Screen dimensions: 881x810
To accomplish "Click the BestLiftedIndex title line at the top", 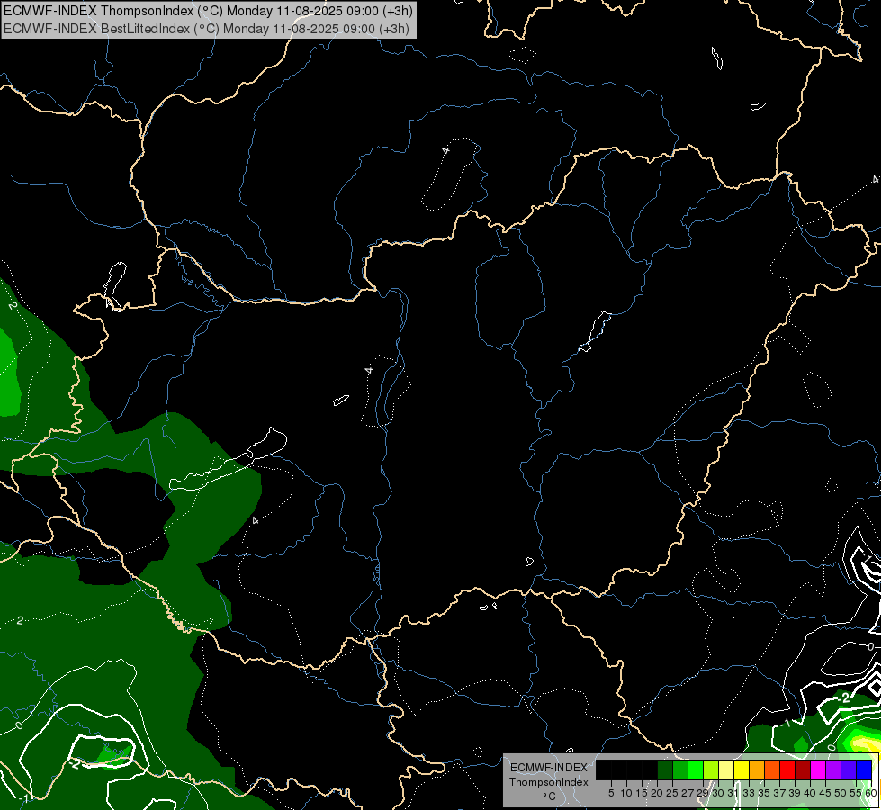I will coord(206,29).
